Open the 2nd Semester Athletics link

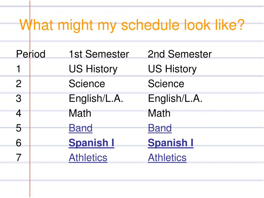(x=167, y=158)
